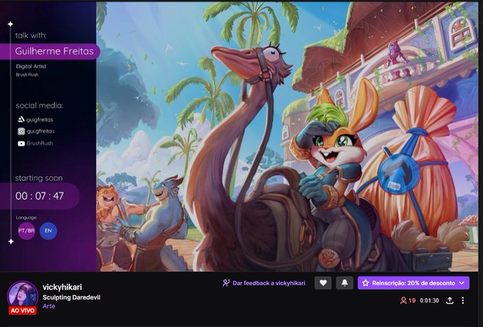Open the Reinscrição 20% de desconto button
Screen dimensions: 483x327
click(413, 283)
